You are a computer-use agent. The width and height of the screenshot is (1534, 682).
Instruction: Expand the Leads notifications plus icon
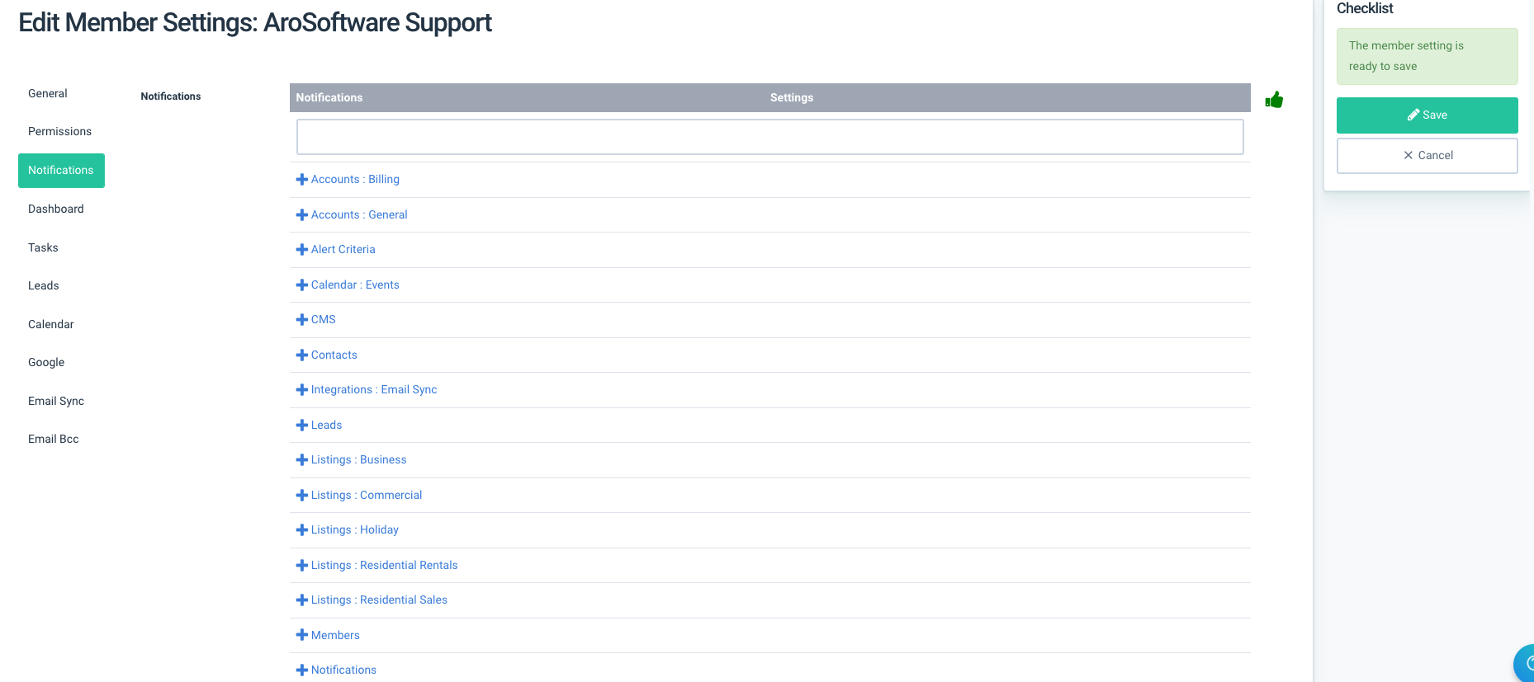pos(302,426)
